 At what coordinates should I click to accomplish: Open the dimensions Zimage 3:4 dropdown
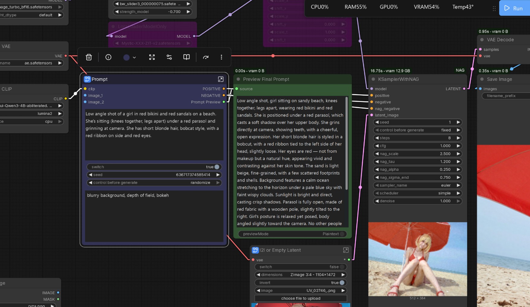coord(301,275)
